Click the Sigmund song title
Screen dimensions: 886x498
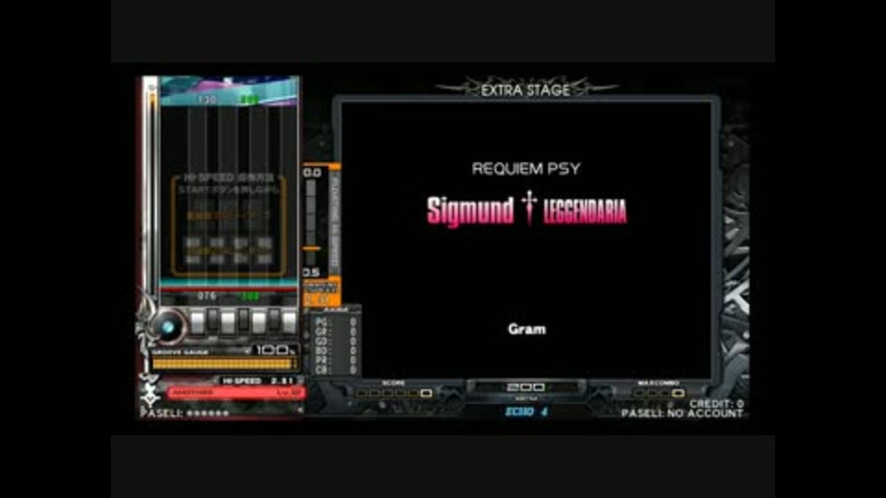(470, 211)
